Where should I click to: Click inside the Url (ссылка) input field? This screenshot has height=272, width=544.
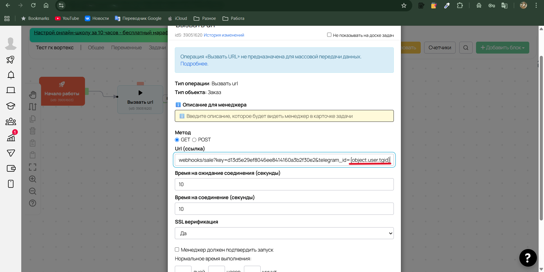pyautogui.click(x=284, y=160)
